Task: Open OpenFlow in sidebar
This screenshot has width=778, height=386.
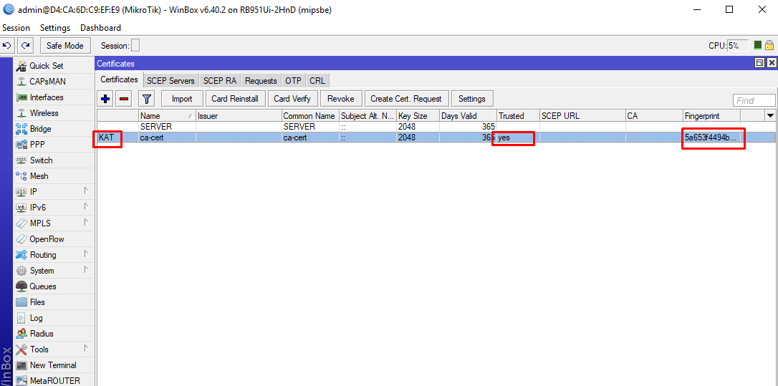Action: (47, 239)
